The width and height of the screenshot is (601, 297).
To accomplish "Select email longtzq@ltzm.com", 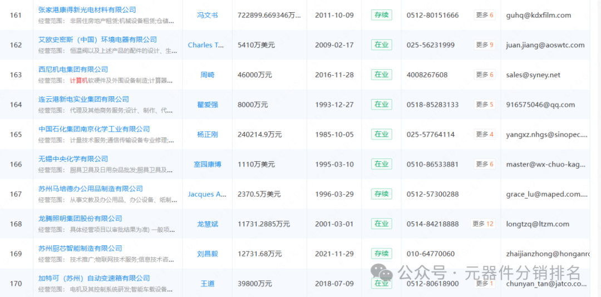I will click(538, 224).
